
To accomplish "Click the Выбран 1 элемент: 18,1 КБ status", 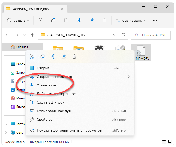I will pos(49,142).
